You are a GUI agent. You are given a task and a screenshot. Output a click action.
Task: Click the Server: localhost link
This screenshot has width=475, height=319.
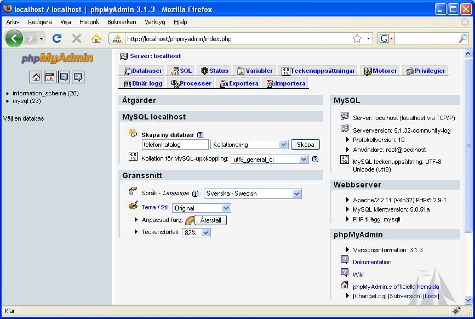click(x=156, y=56)
